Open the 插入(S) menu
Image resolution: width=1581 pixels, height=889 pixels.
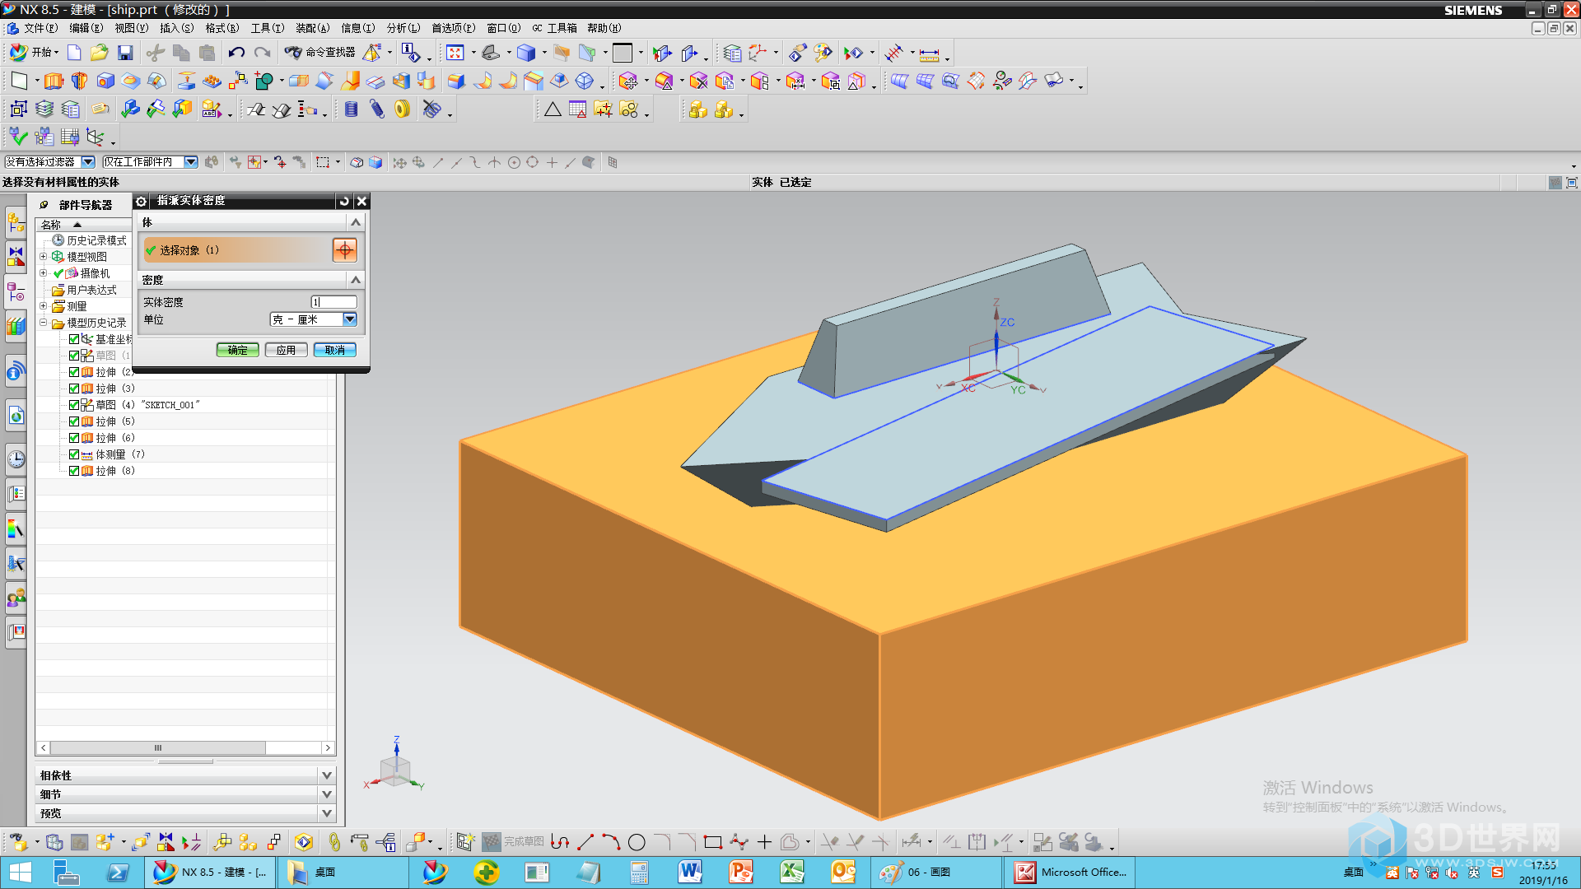[x=177, y=28]
